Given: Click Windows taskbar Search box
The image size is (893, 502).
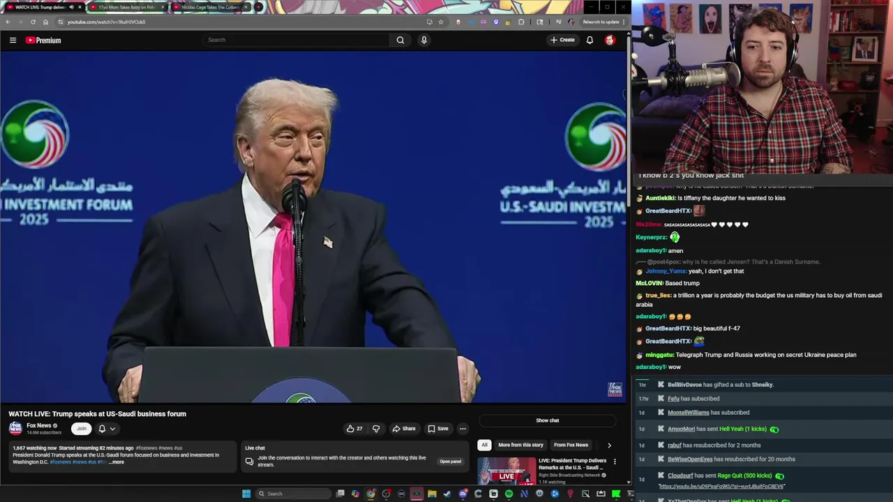Looking at the screenshot, I should click(x=292, y=494).
